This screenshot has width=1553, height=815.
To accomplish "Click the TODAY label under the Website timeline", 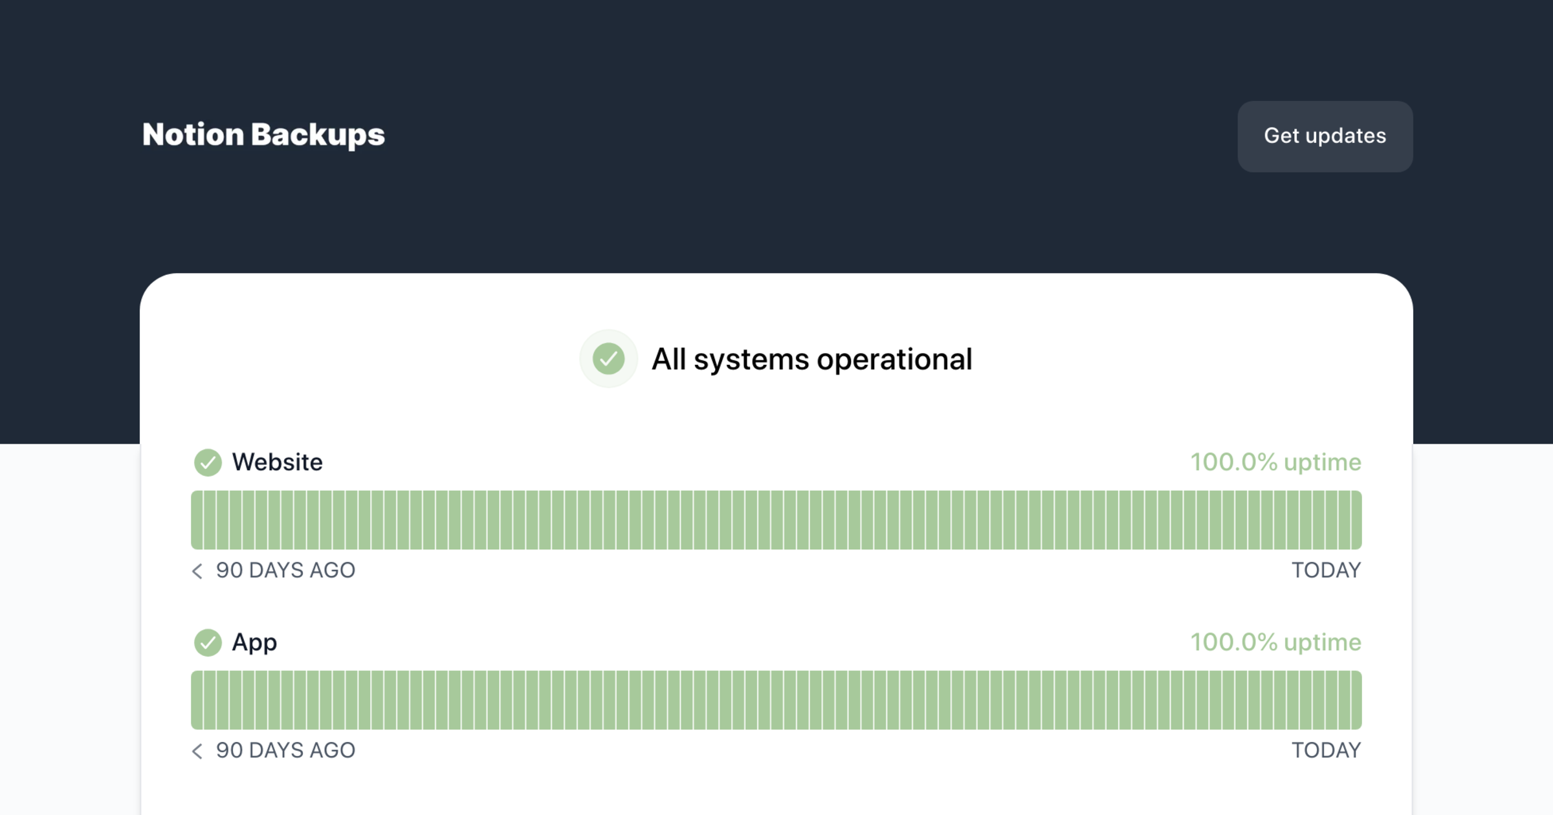I will point(1326,570).
